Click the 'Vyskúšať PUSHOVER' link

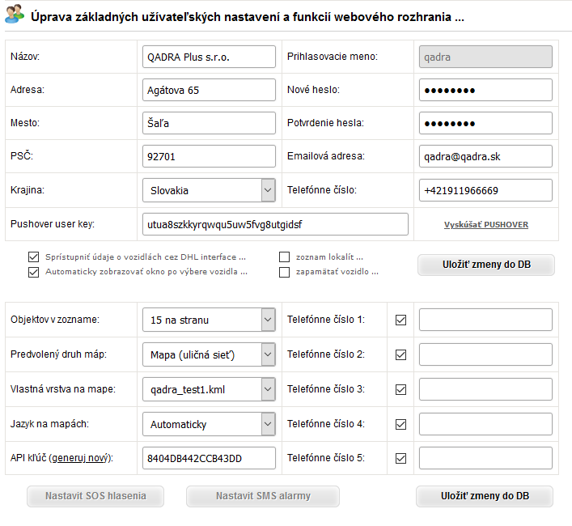[485, 225]
